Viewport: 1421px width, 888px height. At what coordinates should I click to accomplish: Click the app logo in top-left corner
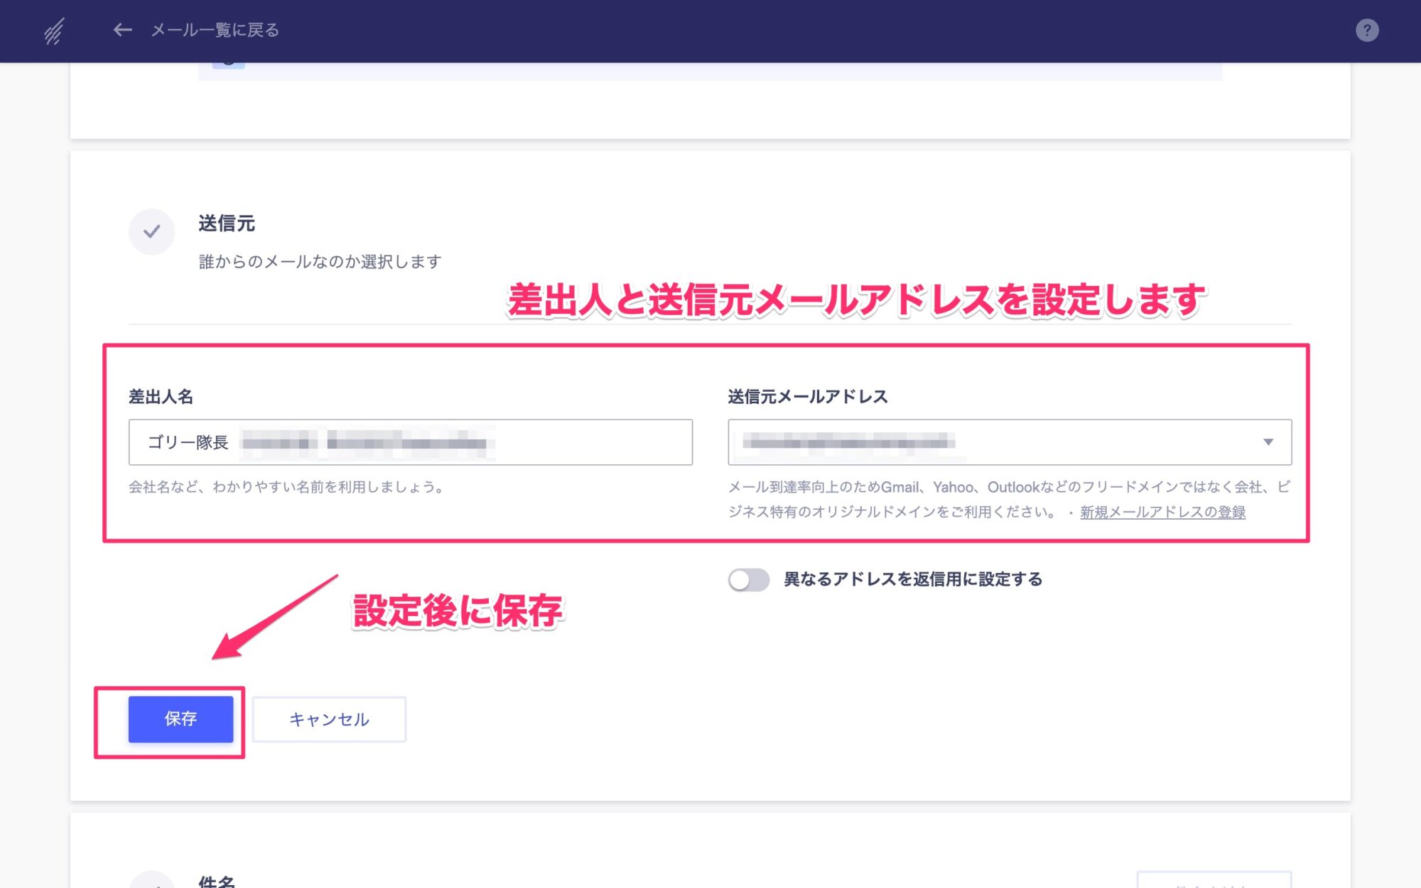click(x=54, y=31)
